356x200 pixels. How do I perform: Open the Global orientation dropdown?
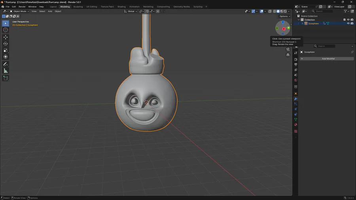click(x=131, y=11)
